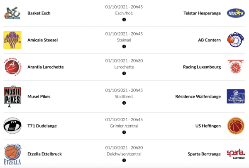Click the AB Contern basketball logo
This screenshot has width=249, height=168.
[235, 40]
